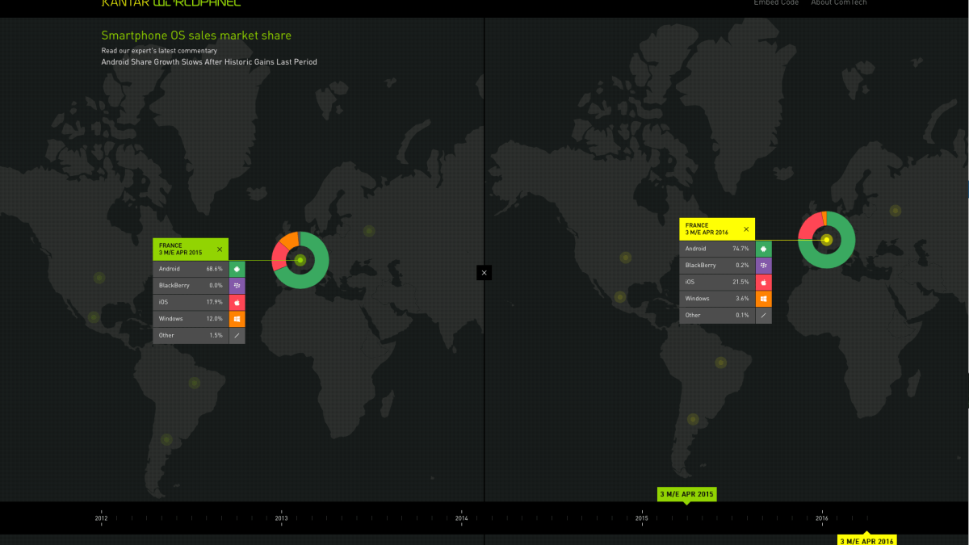Select the Mexico marker on the 2015 map
The height and width of the screenshot is (545, 969).
click(94, 317)
